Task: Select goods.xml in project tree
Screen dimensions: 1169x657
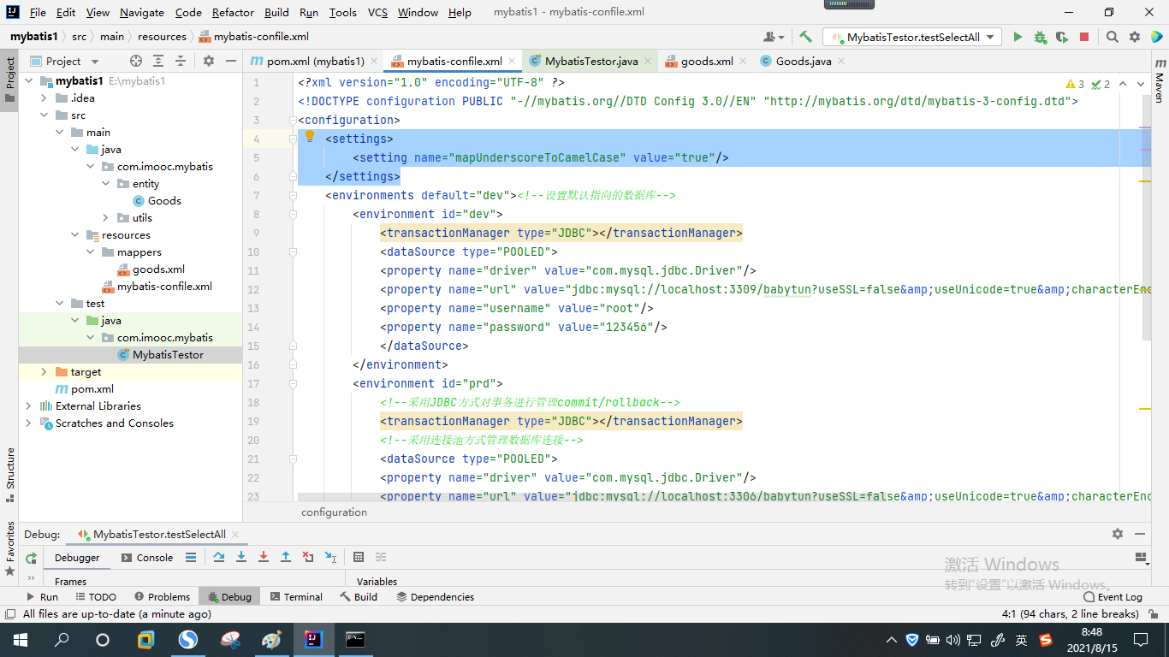Action: pyautogui.click(x=158, y=269)
